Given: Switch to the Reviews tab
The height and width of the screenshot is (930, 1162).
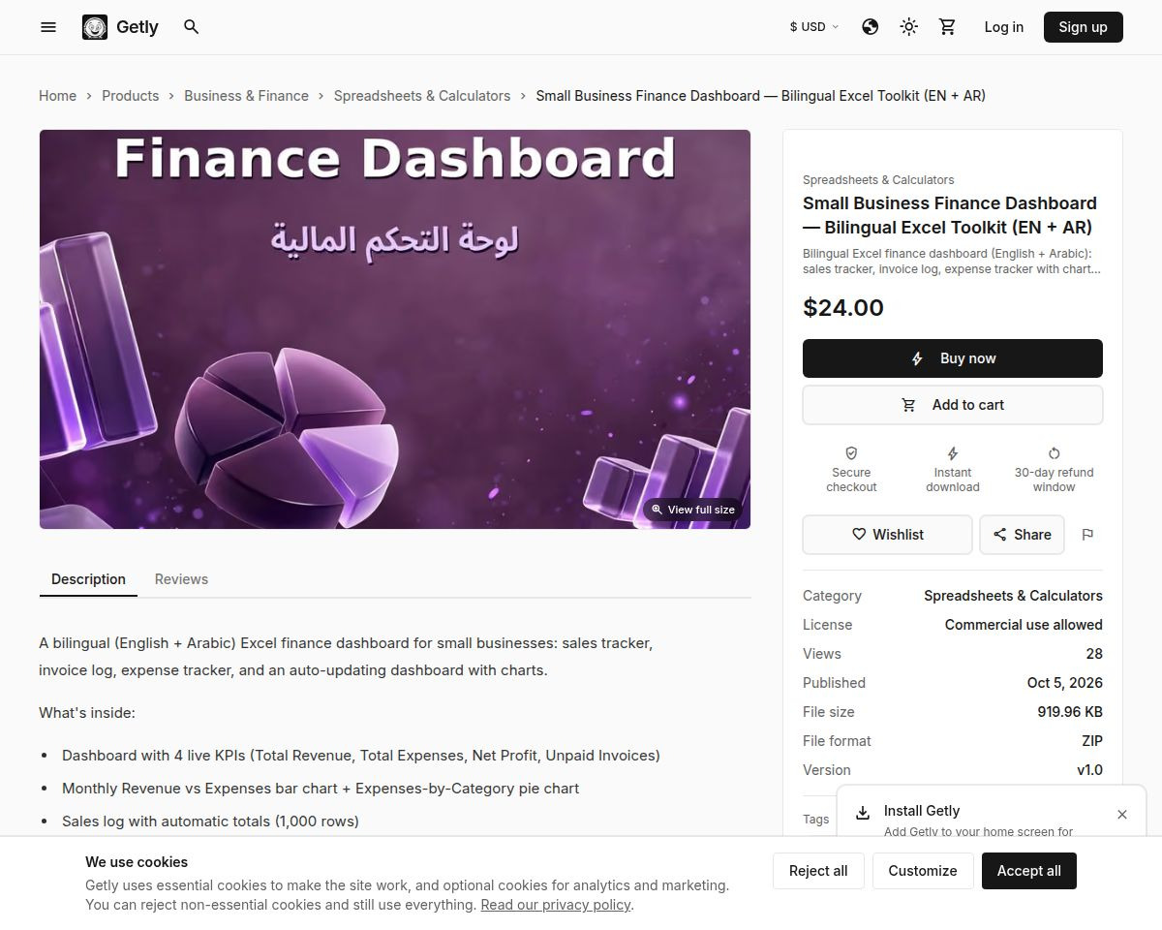Looking at the screenshot, I should coord(181,579).
